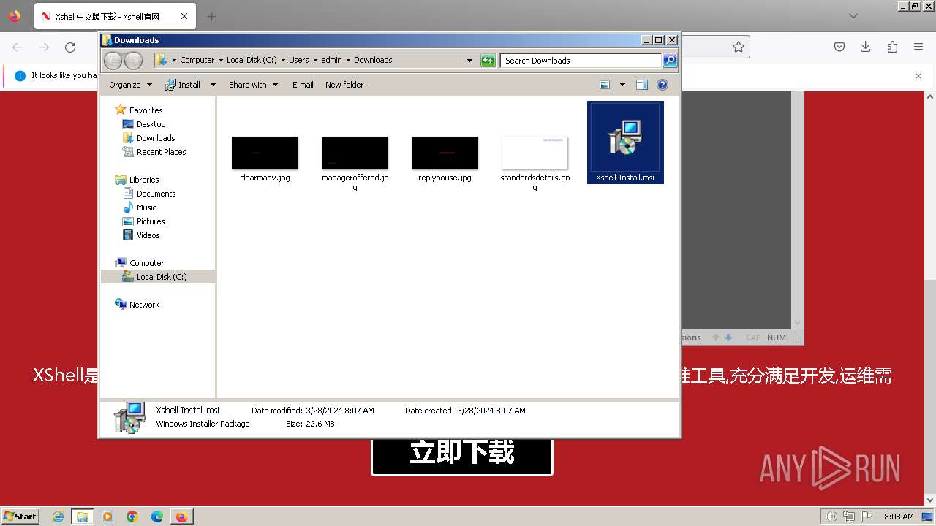
Task: Switch to Firefox taskbar icon
Action: point(181,517)
